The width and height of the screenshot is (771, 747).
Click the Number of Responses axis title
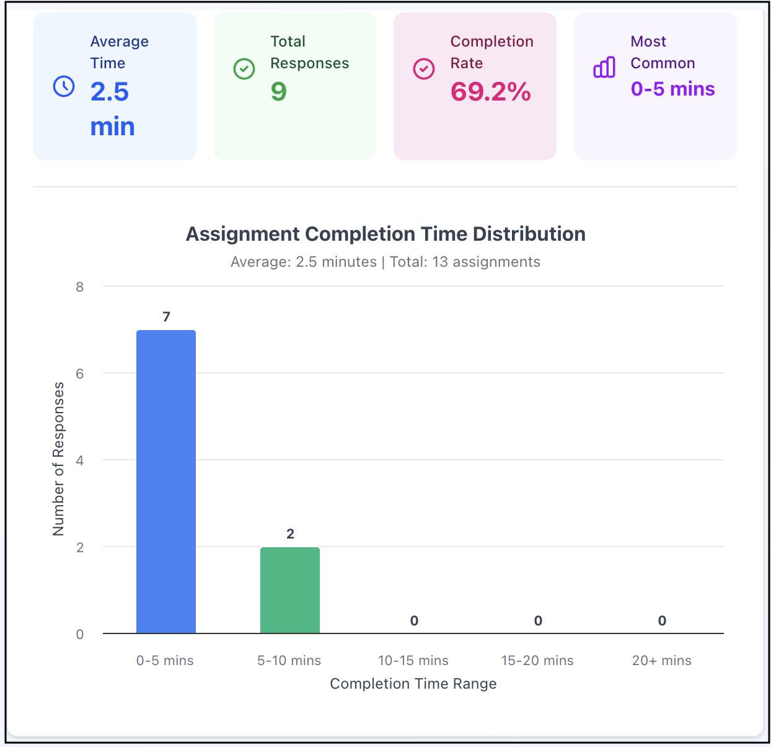pos(58,459)
